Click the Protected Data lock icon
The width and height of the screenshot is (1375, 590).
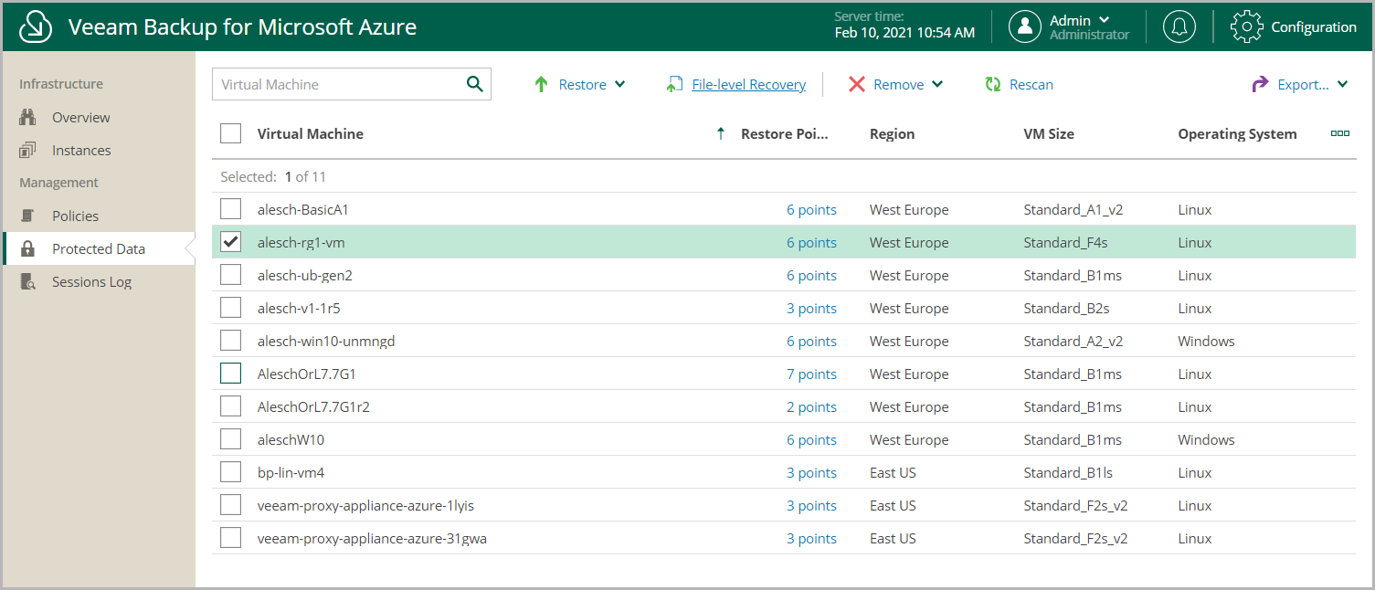(27, 248)
